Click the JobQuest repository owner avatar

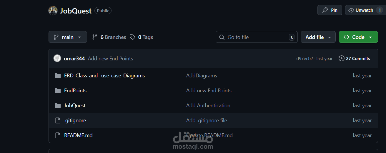[x=53, y=11]
